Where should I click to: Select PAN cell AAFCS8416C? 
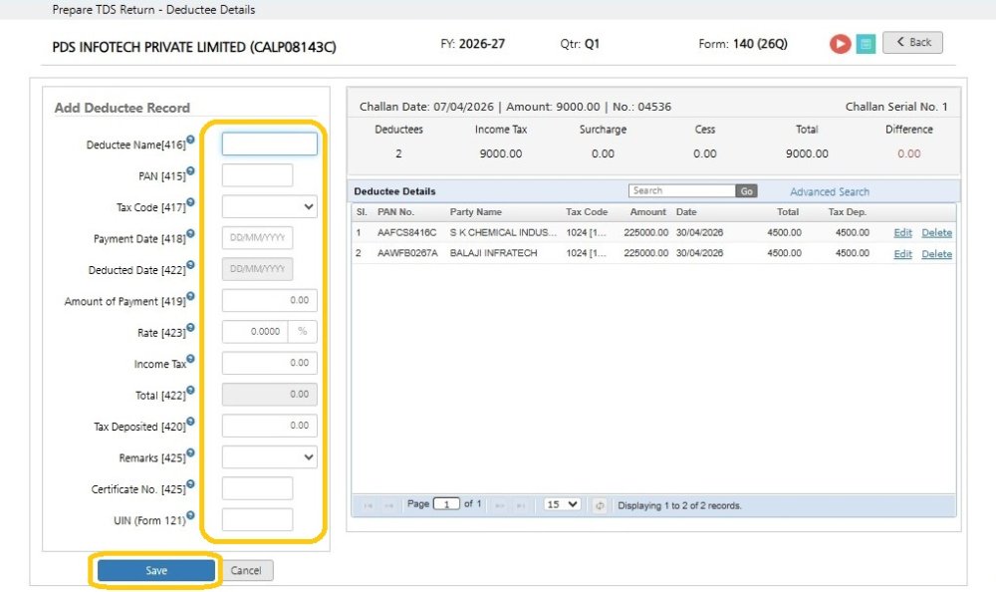(x=407, y=233)
